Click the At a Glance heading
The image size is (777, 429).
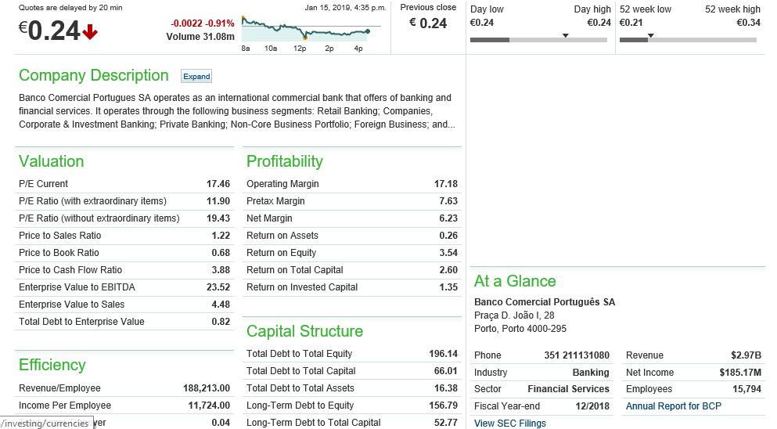[x=515, y=282]
